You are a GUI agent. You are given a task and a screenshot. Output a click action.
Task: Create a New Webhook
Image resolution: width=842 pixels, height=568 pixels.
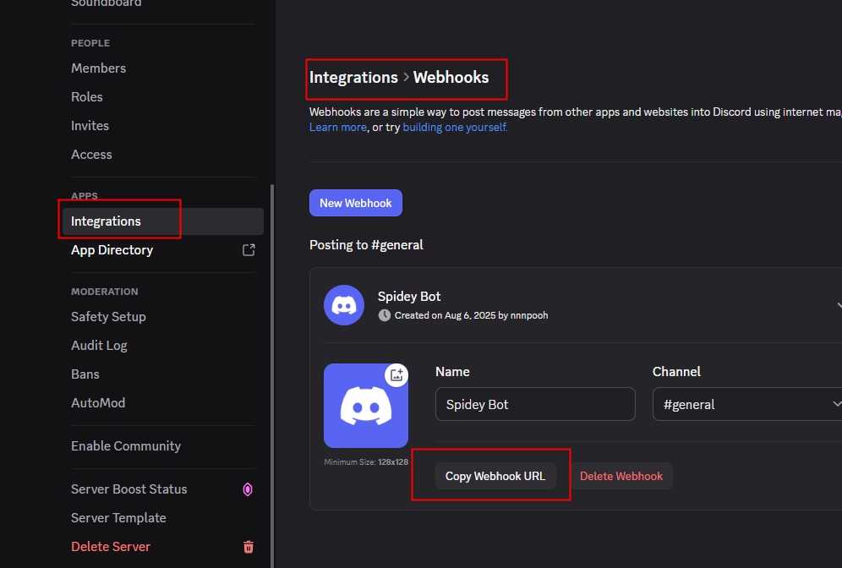pyautogui.click(x=356, y=203)
